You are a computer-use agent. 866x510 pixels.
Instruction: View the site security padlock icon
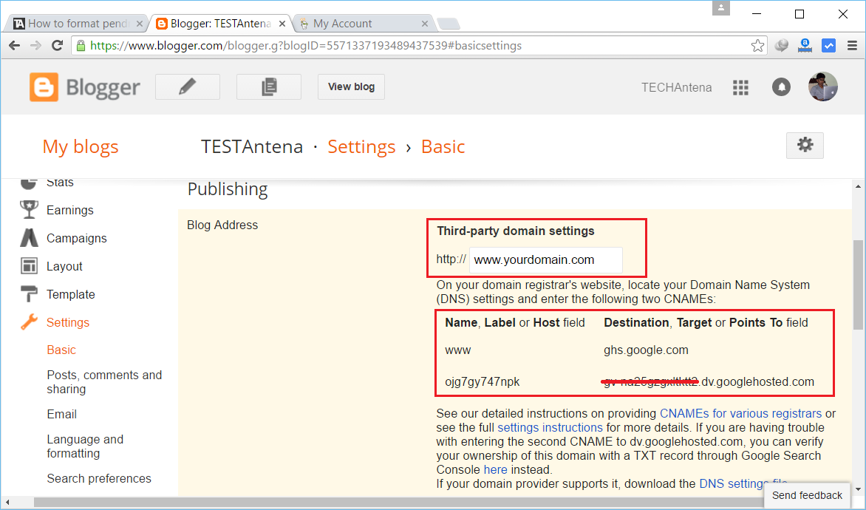81,46
